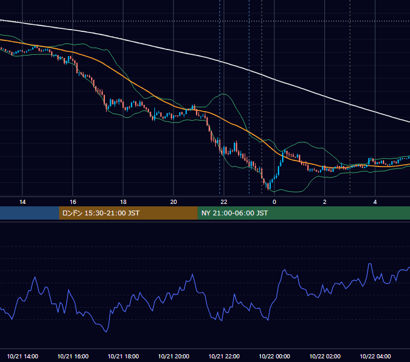
Task: Click the 10/21 22:00 date label
Action: point(224,356)
